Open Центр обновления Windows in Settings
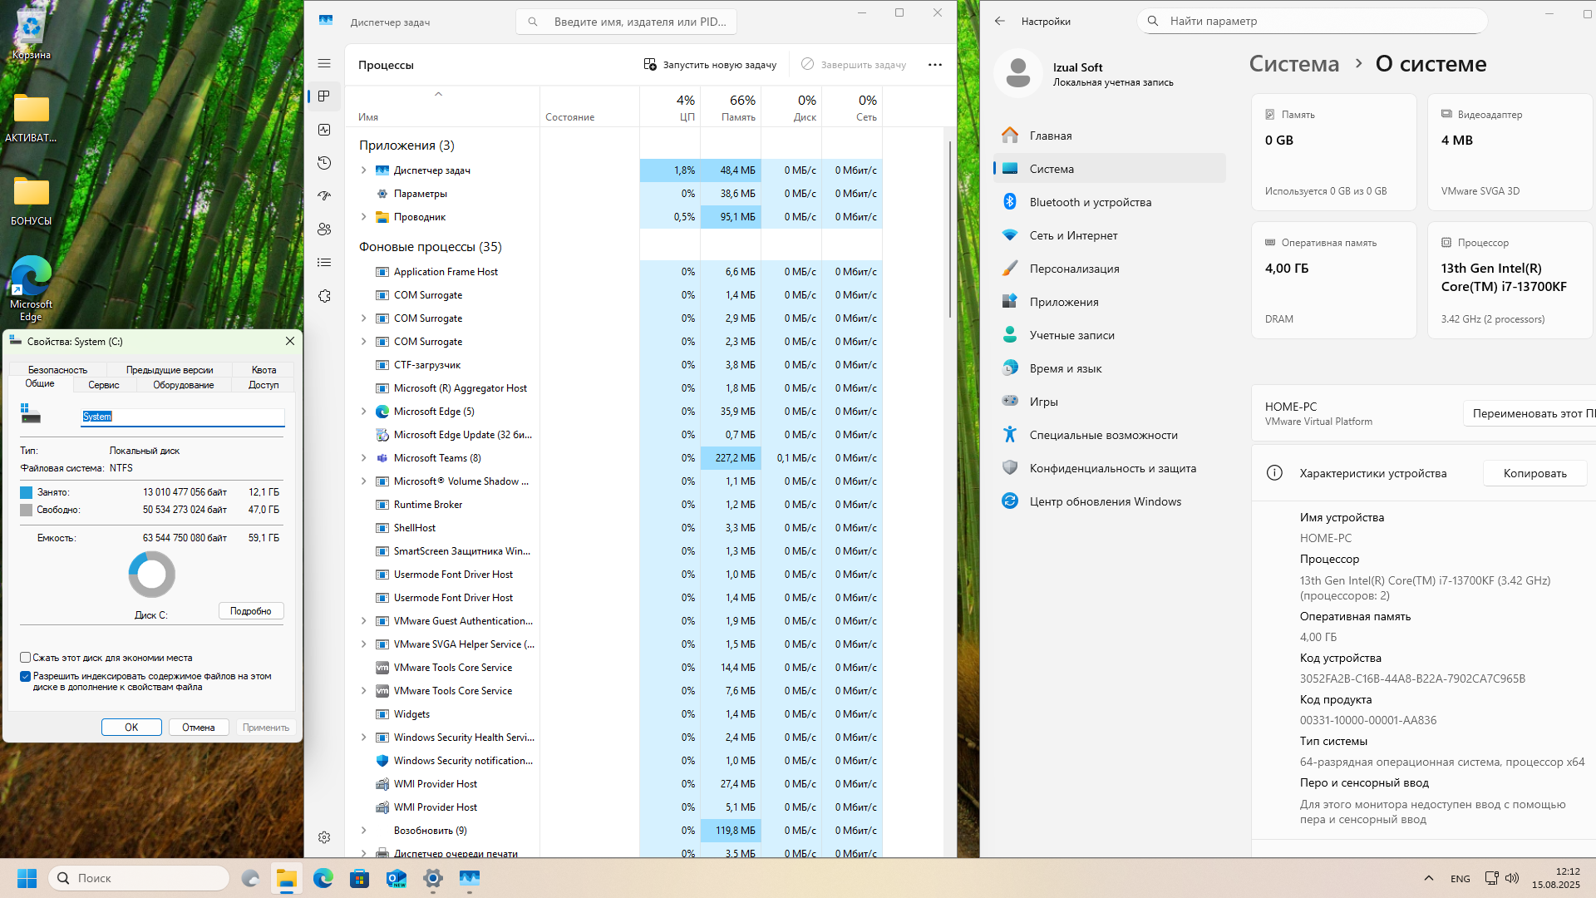 1109,501
